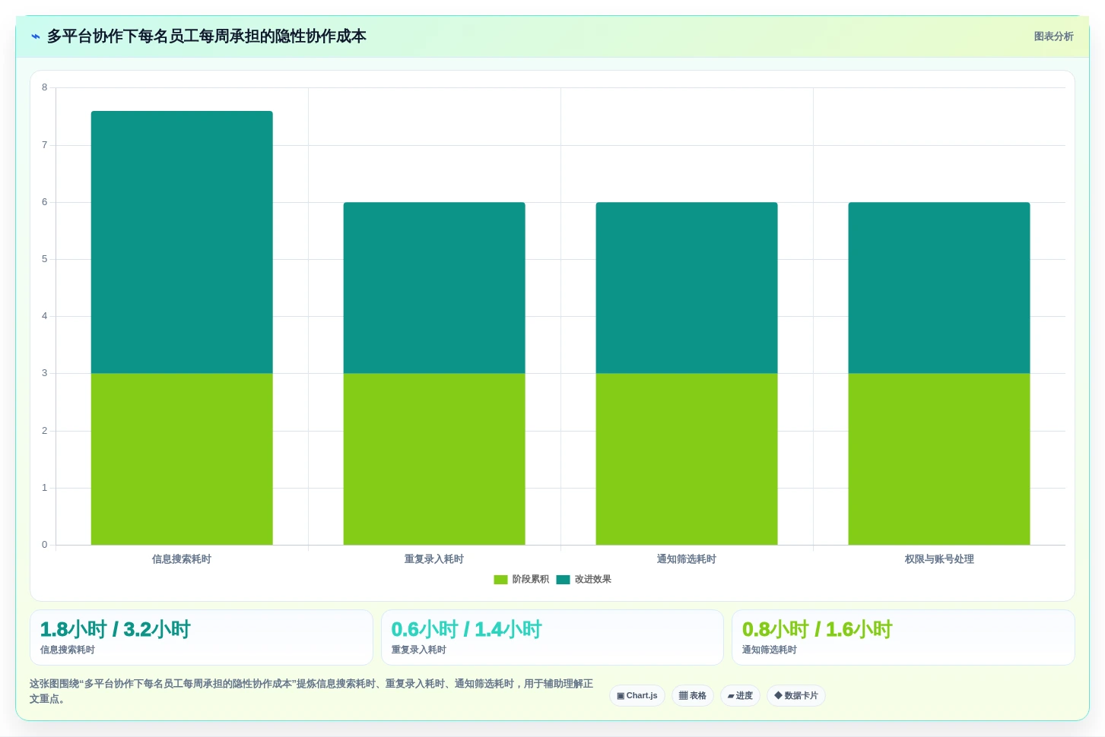The height and width of the screenshot is (737, 1105).
Task: Open the 1.8小时 / 3.2小时 data card
Action: (x=202, y=637)
